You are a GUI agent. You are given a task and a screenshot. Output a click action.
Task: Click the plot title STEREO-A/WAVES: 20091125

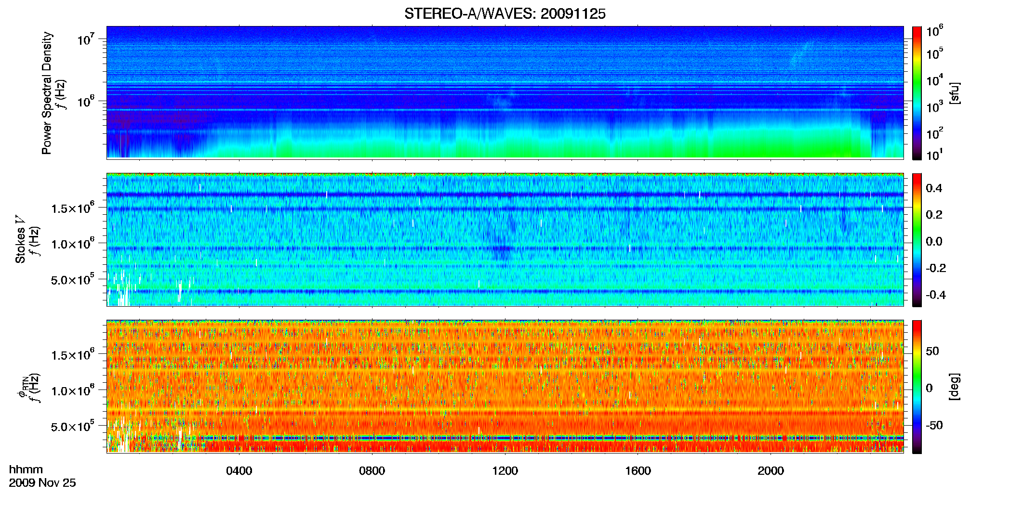point(505,13)
